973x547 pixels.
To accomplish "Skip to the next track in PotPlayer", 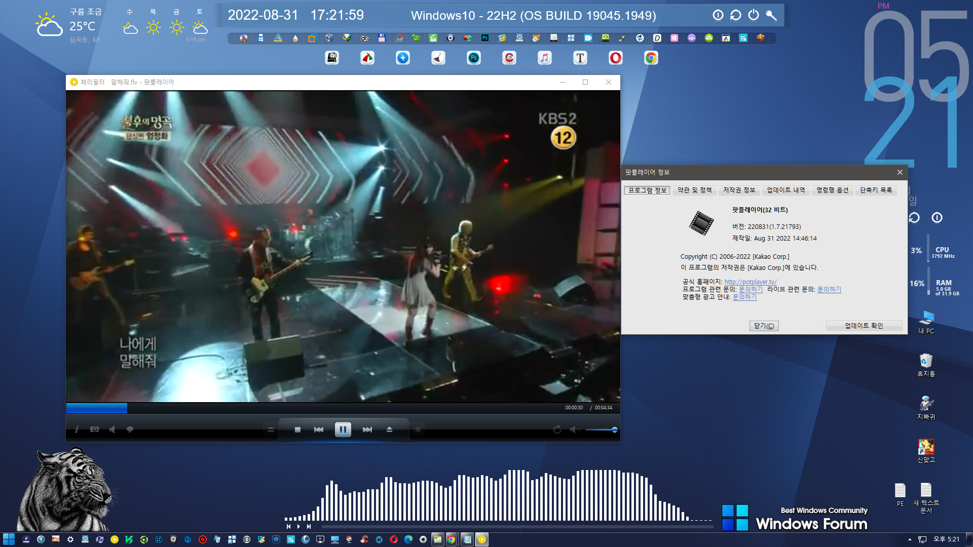I will pos(367,429).
